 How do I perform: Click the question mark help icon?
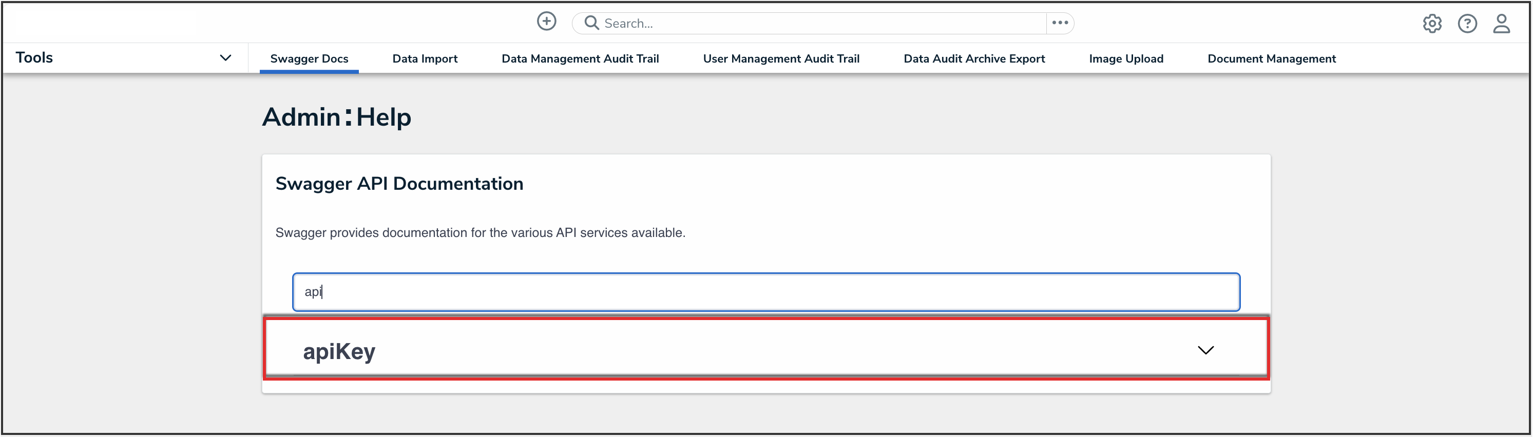click(1466, 23)
